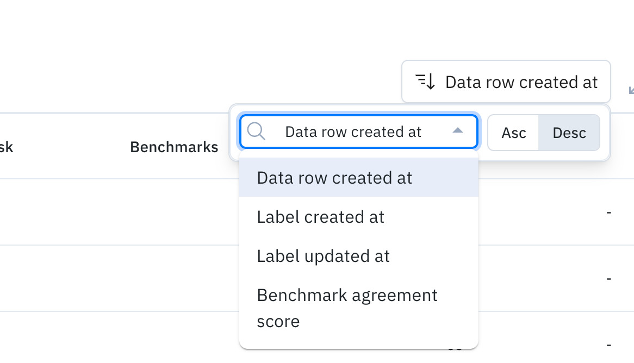This screenshot has height=363, width=634.
Task: Click the partially visible arrow icon beside the sort button
Action: pos(631,91)
